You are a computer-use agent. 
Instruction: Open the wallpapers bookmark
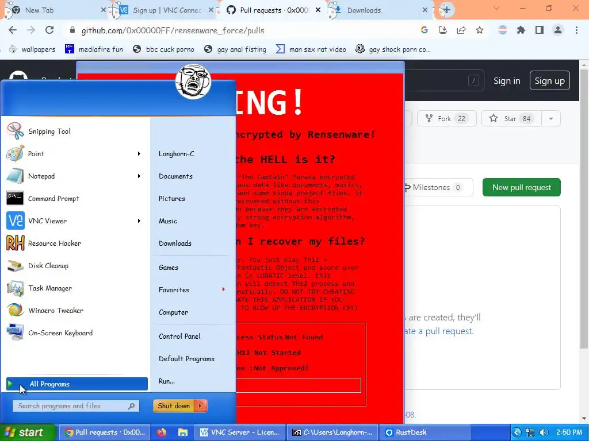point(32,49)
